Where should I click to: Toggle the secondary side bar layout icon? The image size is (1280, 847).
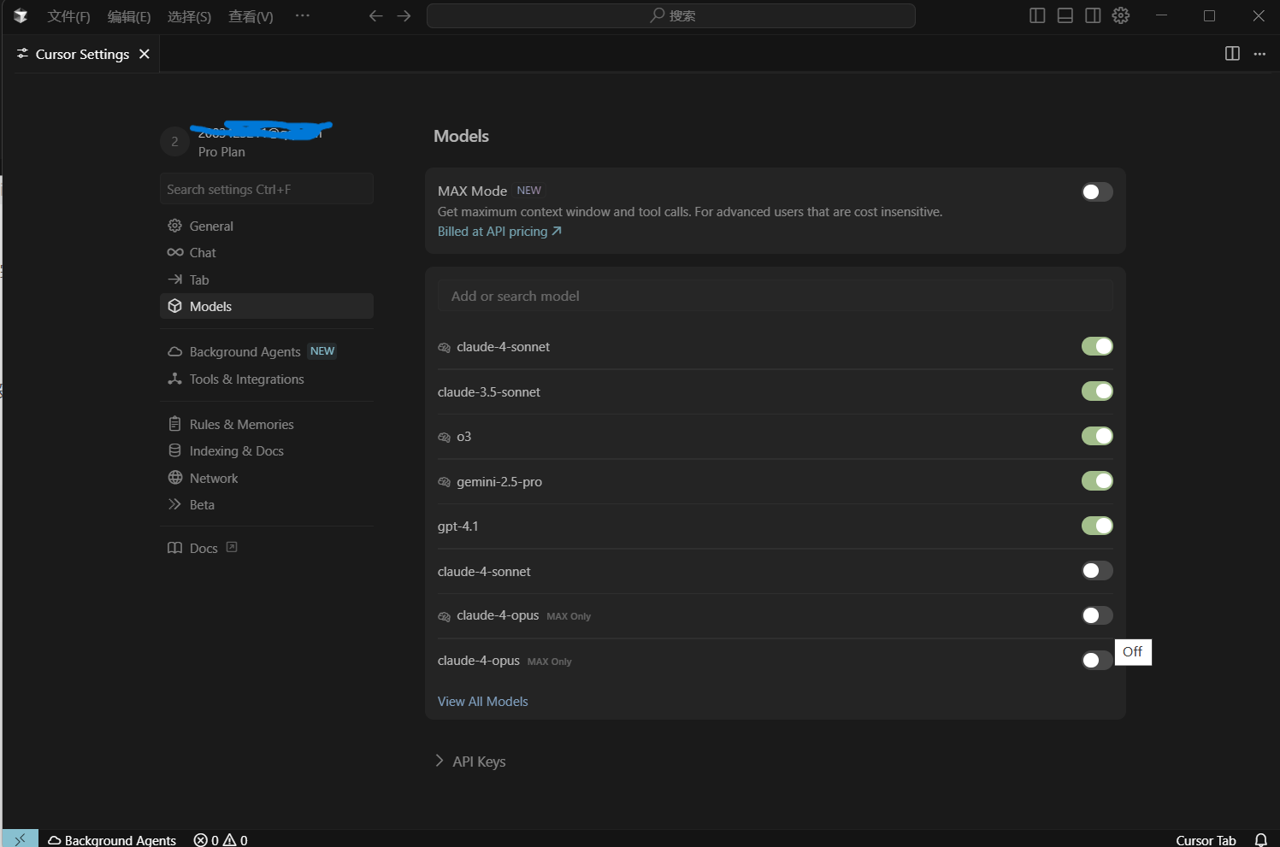(1093, 15)
